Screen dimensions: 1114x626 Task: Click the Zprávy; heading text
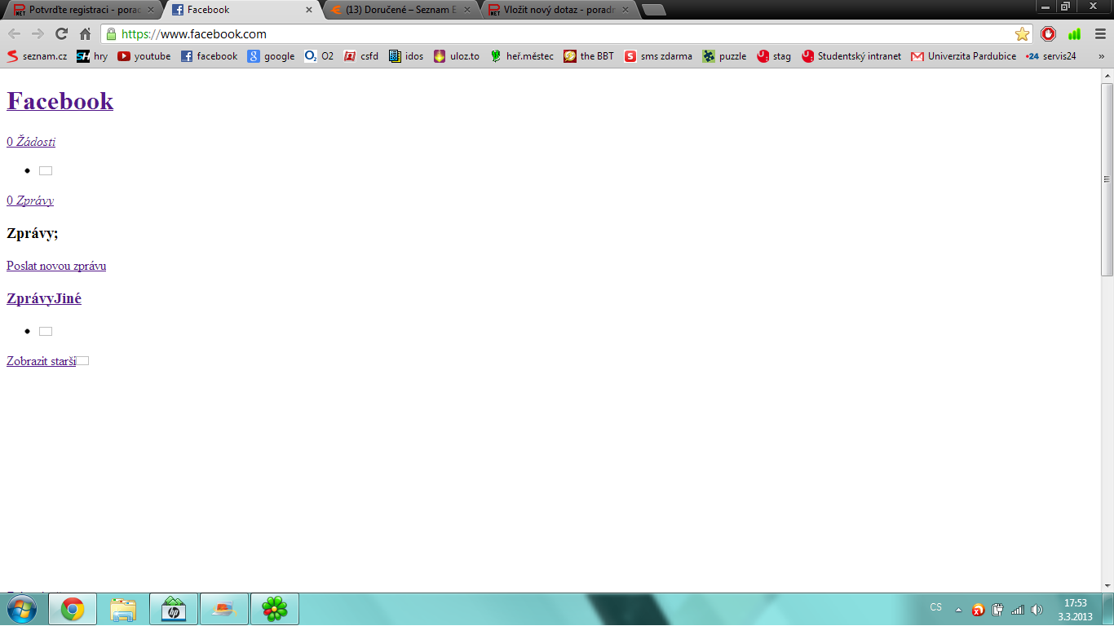pyautogui.click(x=33, y=233)
